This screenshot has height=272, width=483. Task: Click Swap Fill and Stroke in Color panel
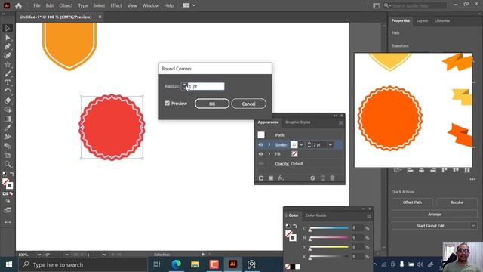295,226
